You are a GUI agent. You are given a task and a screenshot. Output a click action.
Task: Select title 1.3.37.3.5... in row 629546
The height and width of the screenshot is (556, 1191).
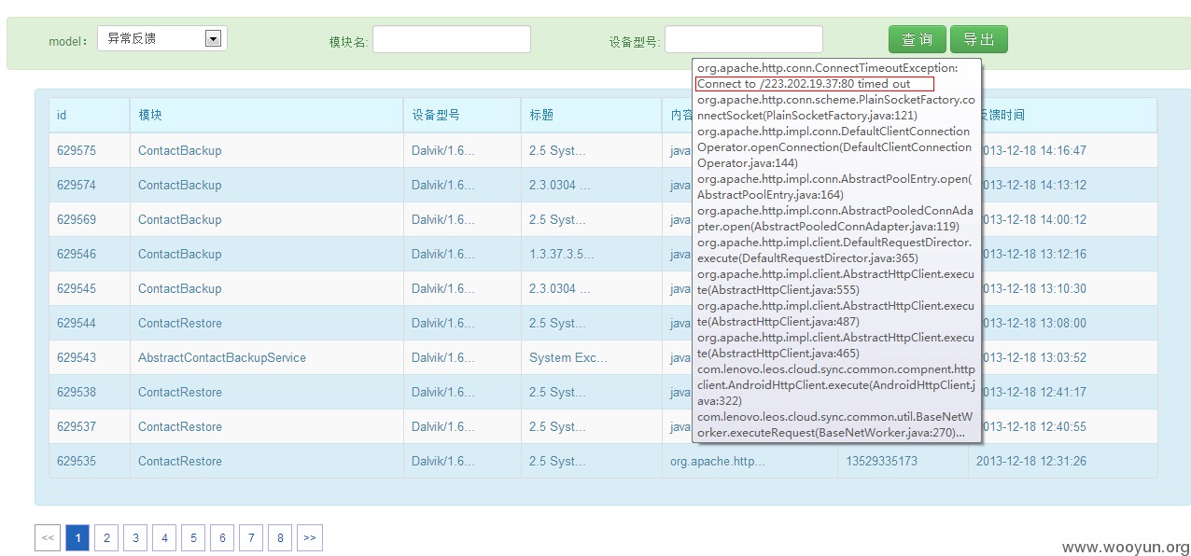click(x=562, y=254)
